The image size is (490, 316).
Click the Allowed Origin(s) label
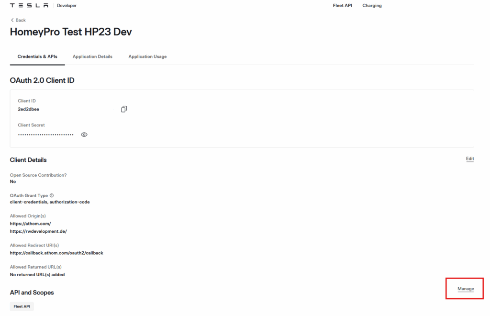(x=28, y=216)
